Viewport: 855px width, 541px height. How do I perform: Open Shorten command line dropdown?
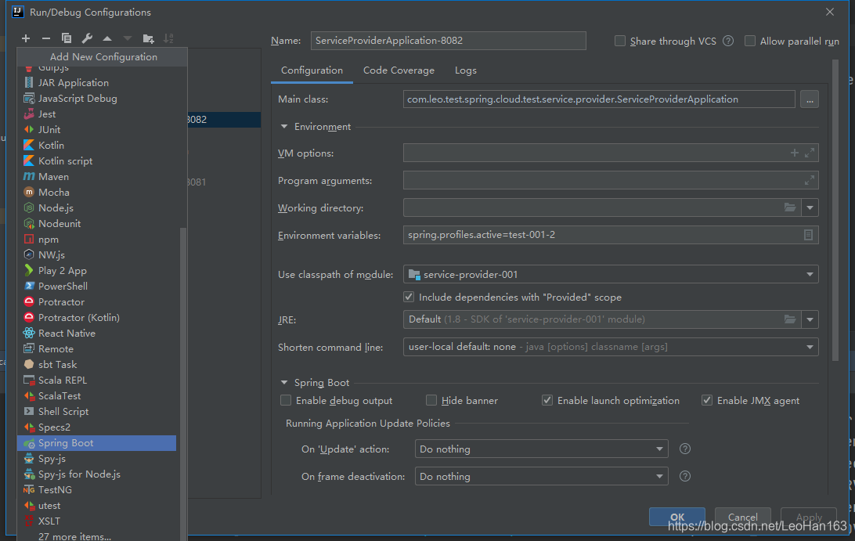click(x=810, y=347)
